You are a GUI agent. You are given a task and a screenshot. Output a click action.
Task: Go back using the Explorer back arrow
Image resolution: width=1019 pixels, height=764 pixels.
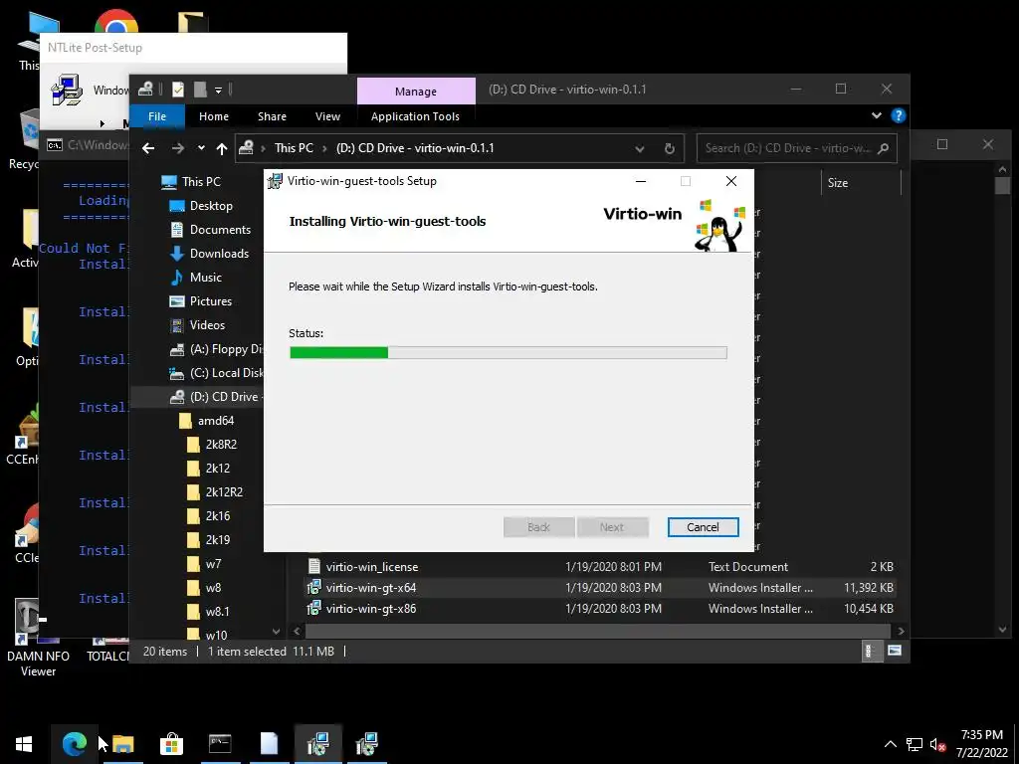(148, 149)
